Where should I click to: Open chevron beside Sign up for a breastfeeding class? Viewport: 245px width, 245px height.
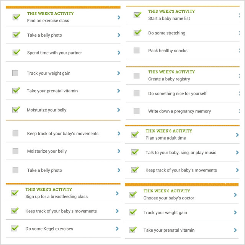117,193
